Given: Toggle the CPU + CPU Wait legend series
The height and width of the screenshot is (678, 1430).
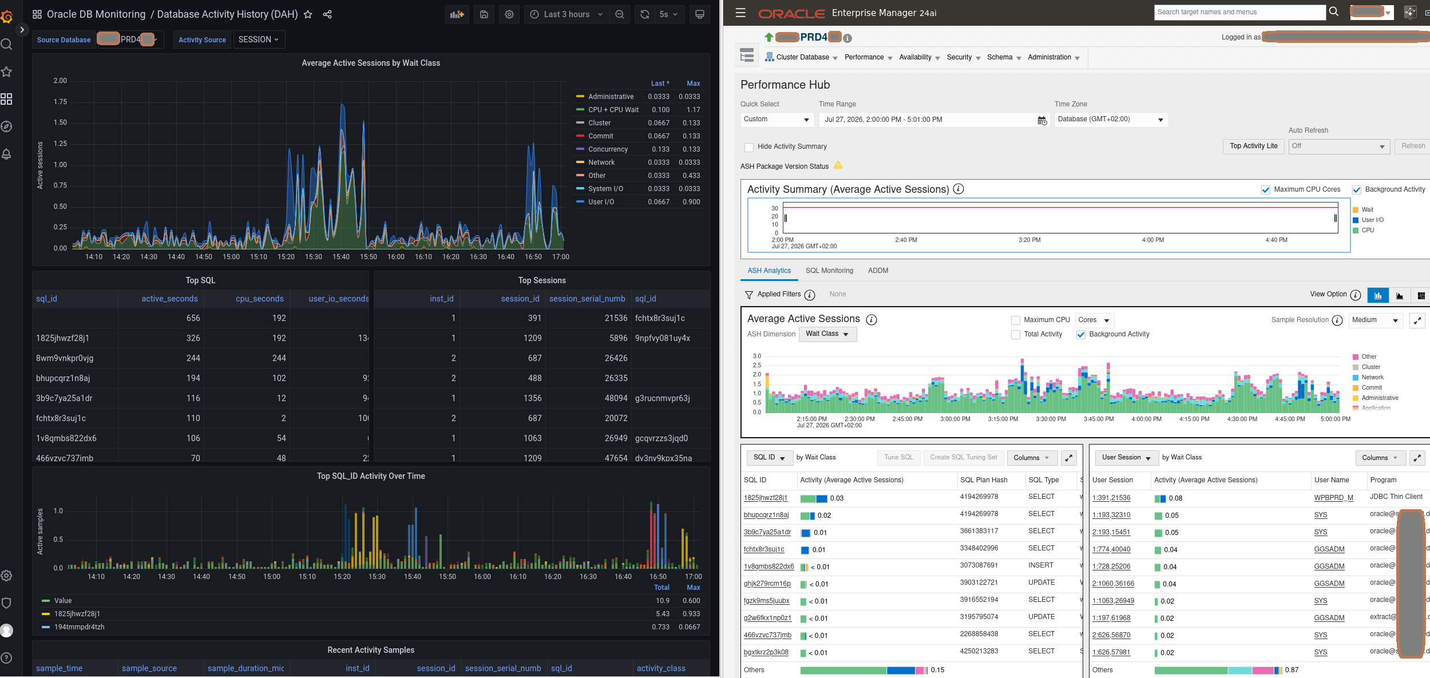Looking at the screenshot, I should point(613,110).
